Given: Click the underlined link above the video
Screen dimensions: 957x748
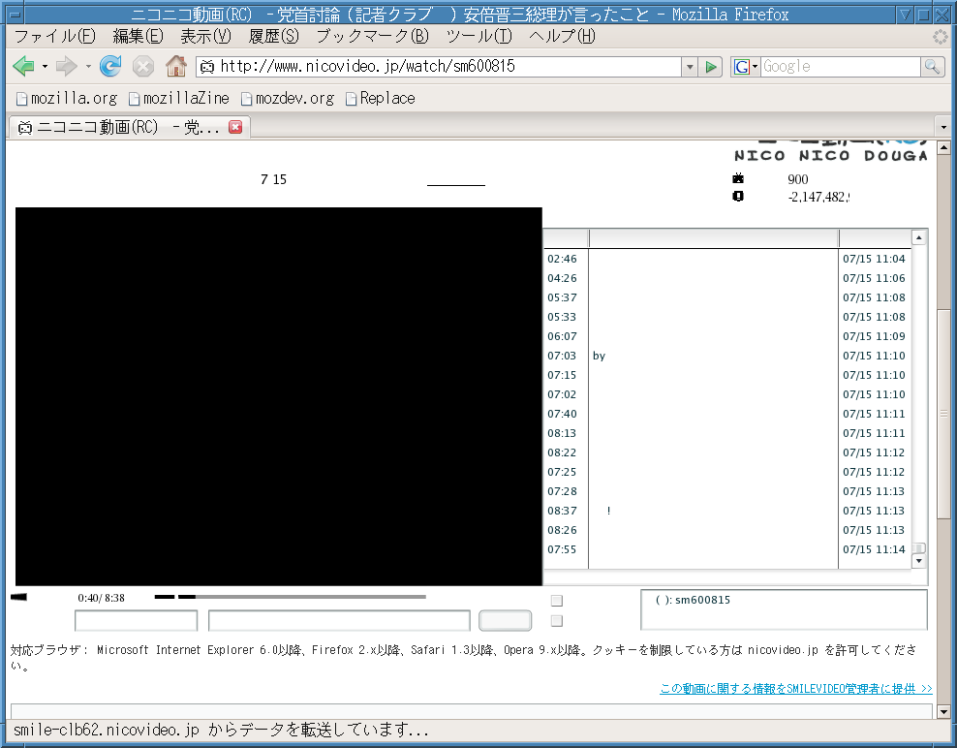Looking at the screenshot, I should coord(456,181).
